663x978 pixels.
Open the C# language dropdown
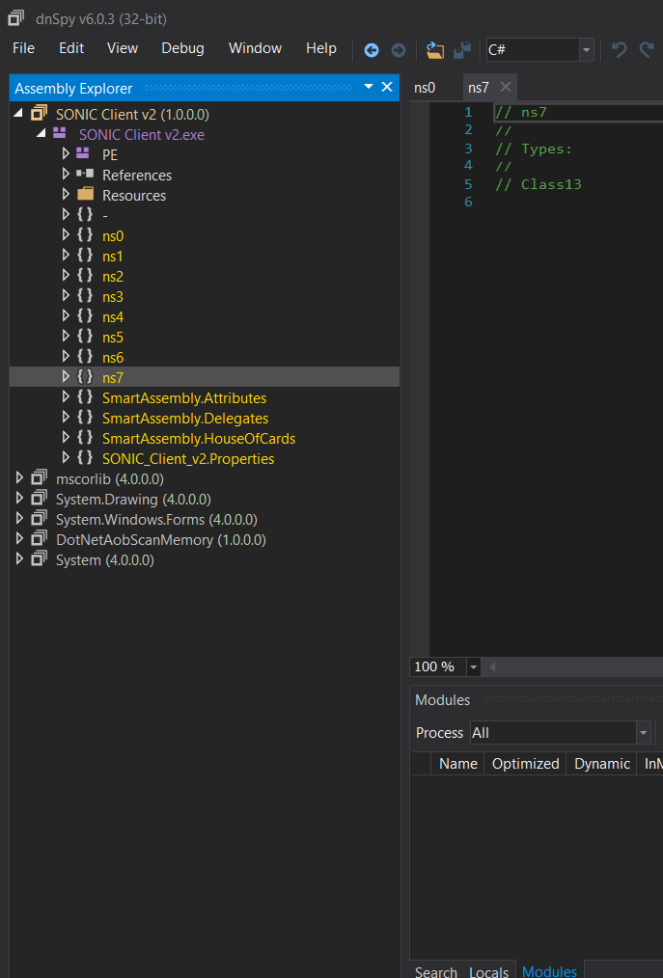pyautogui.click(x=586, y=50)
